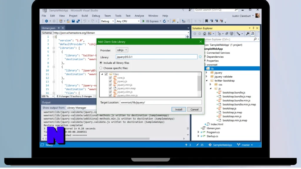Click the library info icon next to Library field

point(200,57)
